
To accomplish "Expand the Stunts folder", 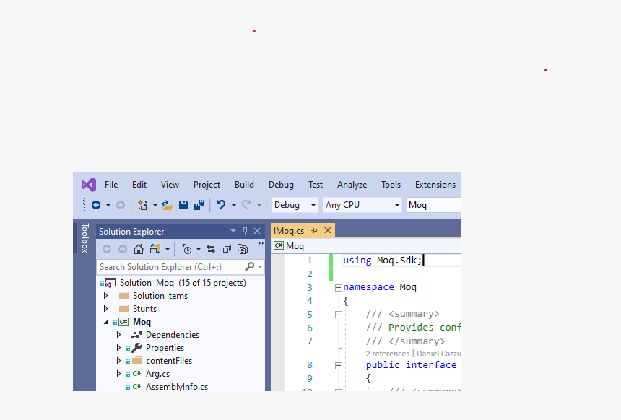I will 105,309.
